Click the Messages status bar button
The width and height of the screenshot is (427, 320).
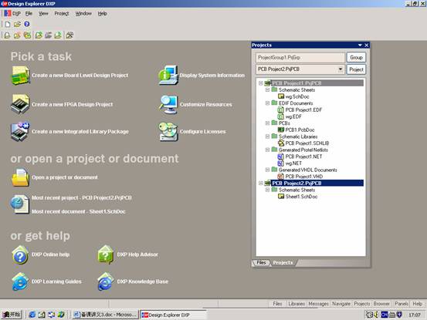[x=318, y=304]
